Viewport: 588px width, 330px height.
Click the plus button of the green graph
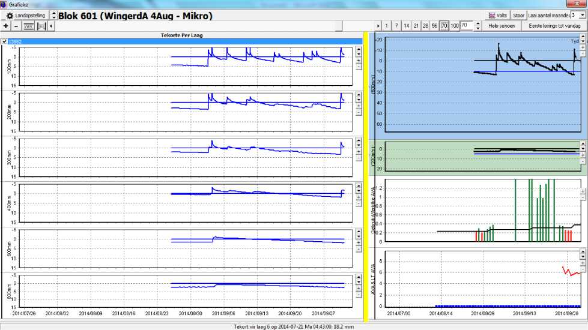(583, 155)
